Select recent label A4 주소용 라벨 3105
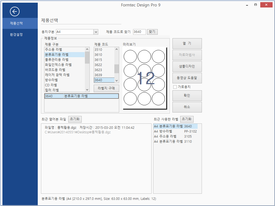 click(176, 136)
